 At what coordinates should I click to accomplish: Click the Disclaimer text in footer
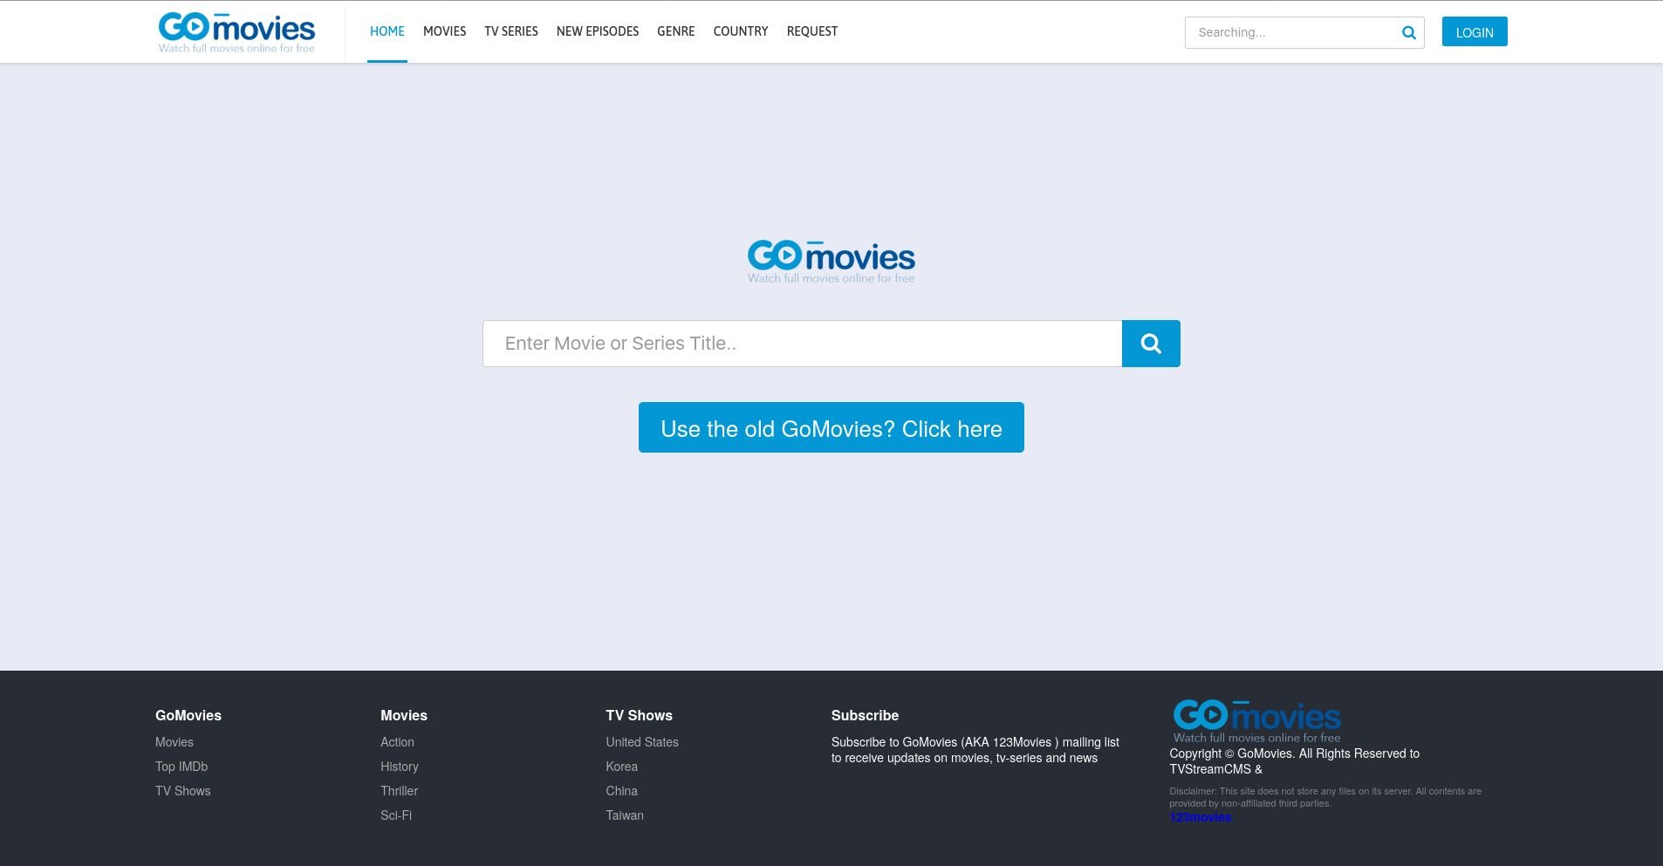click(x=1325, y=797)
